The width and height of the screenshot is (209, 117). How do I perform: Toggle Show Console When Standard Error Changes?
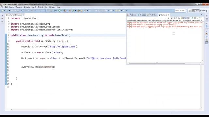point(188,18)
